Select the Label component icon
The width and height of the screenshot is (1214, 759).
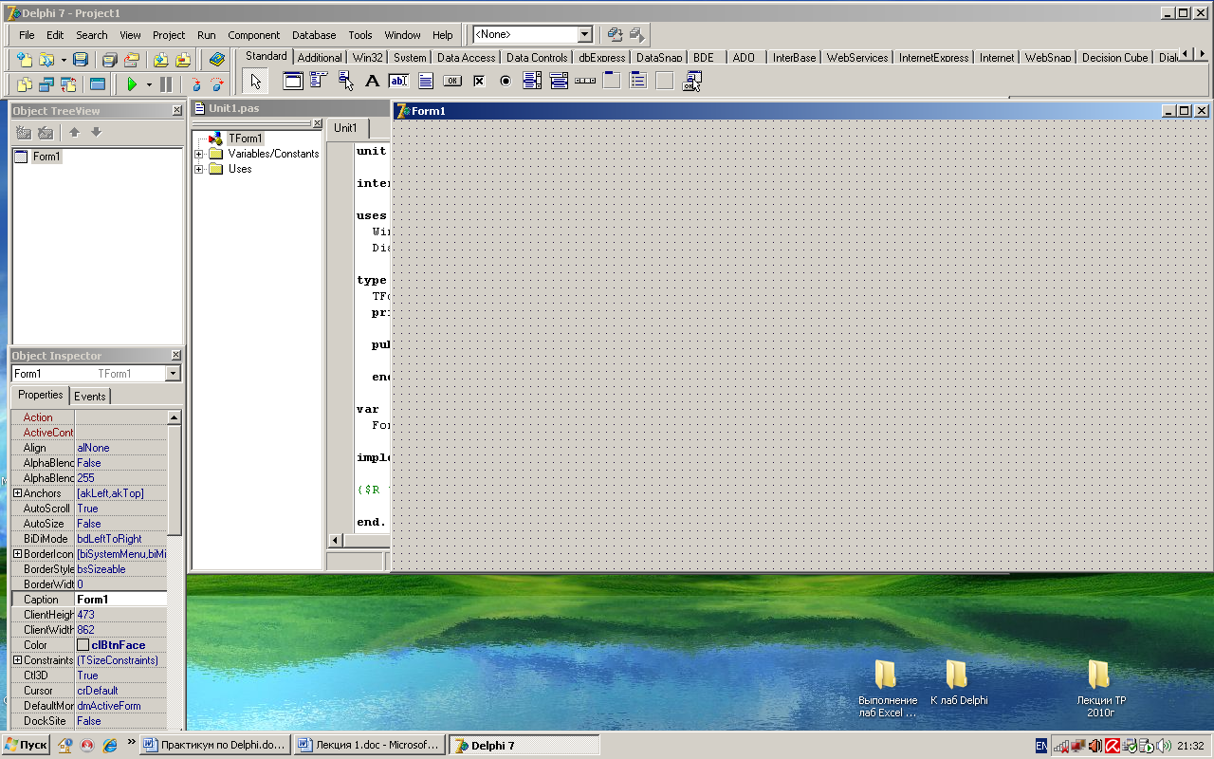[x=373, y=82]
